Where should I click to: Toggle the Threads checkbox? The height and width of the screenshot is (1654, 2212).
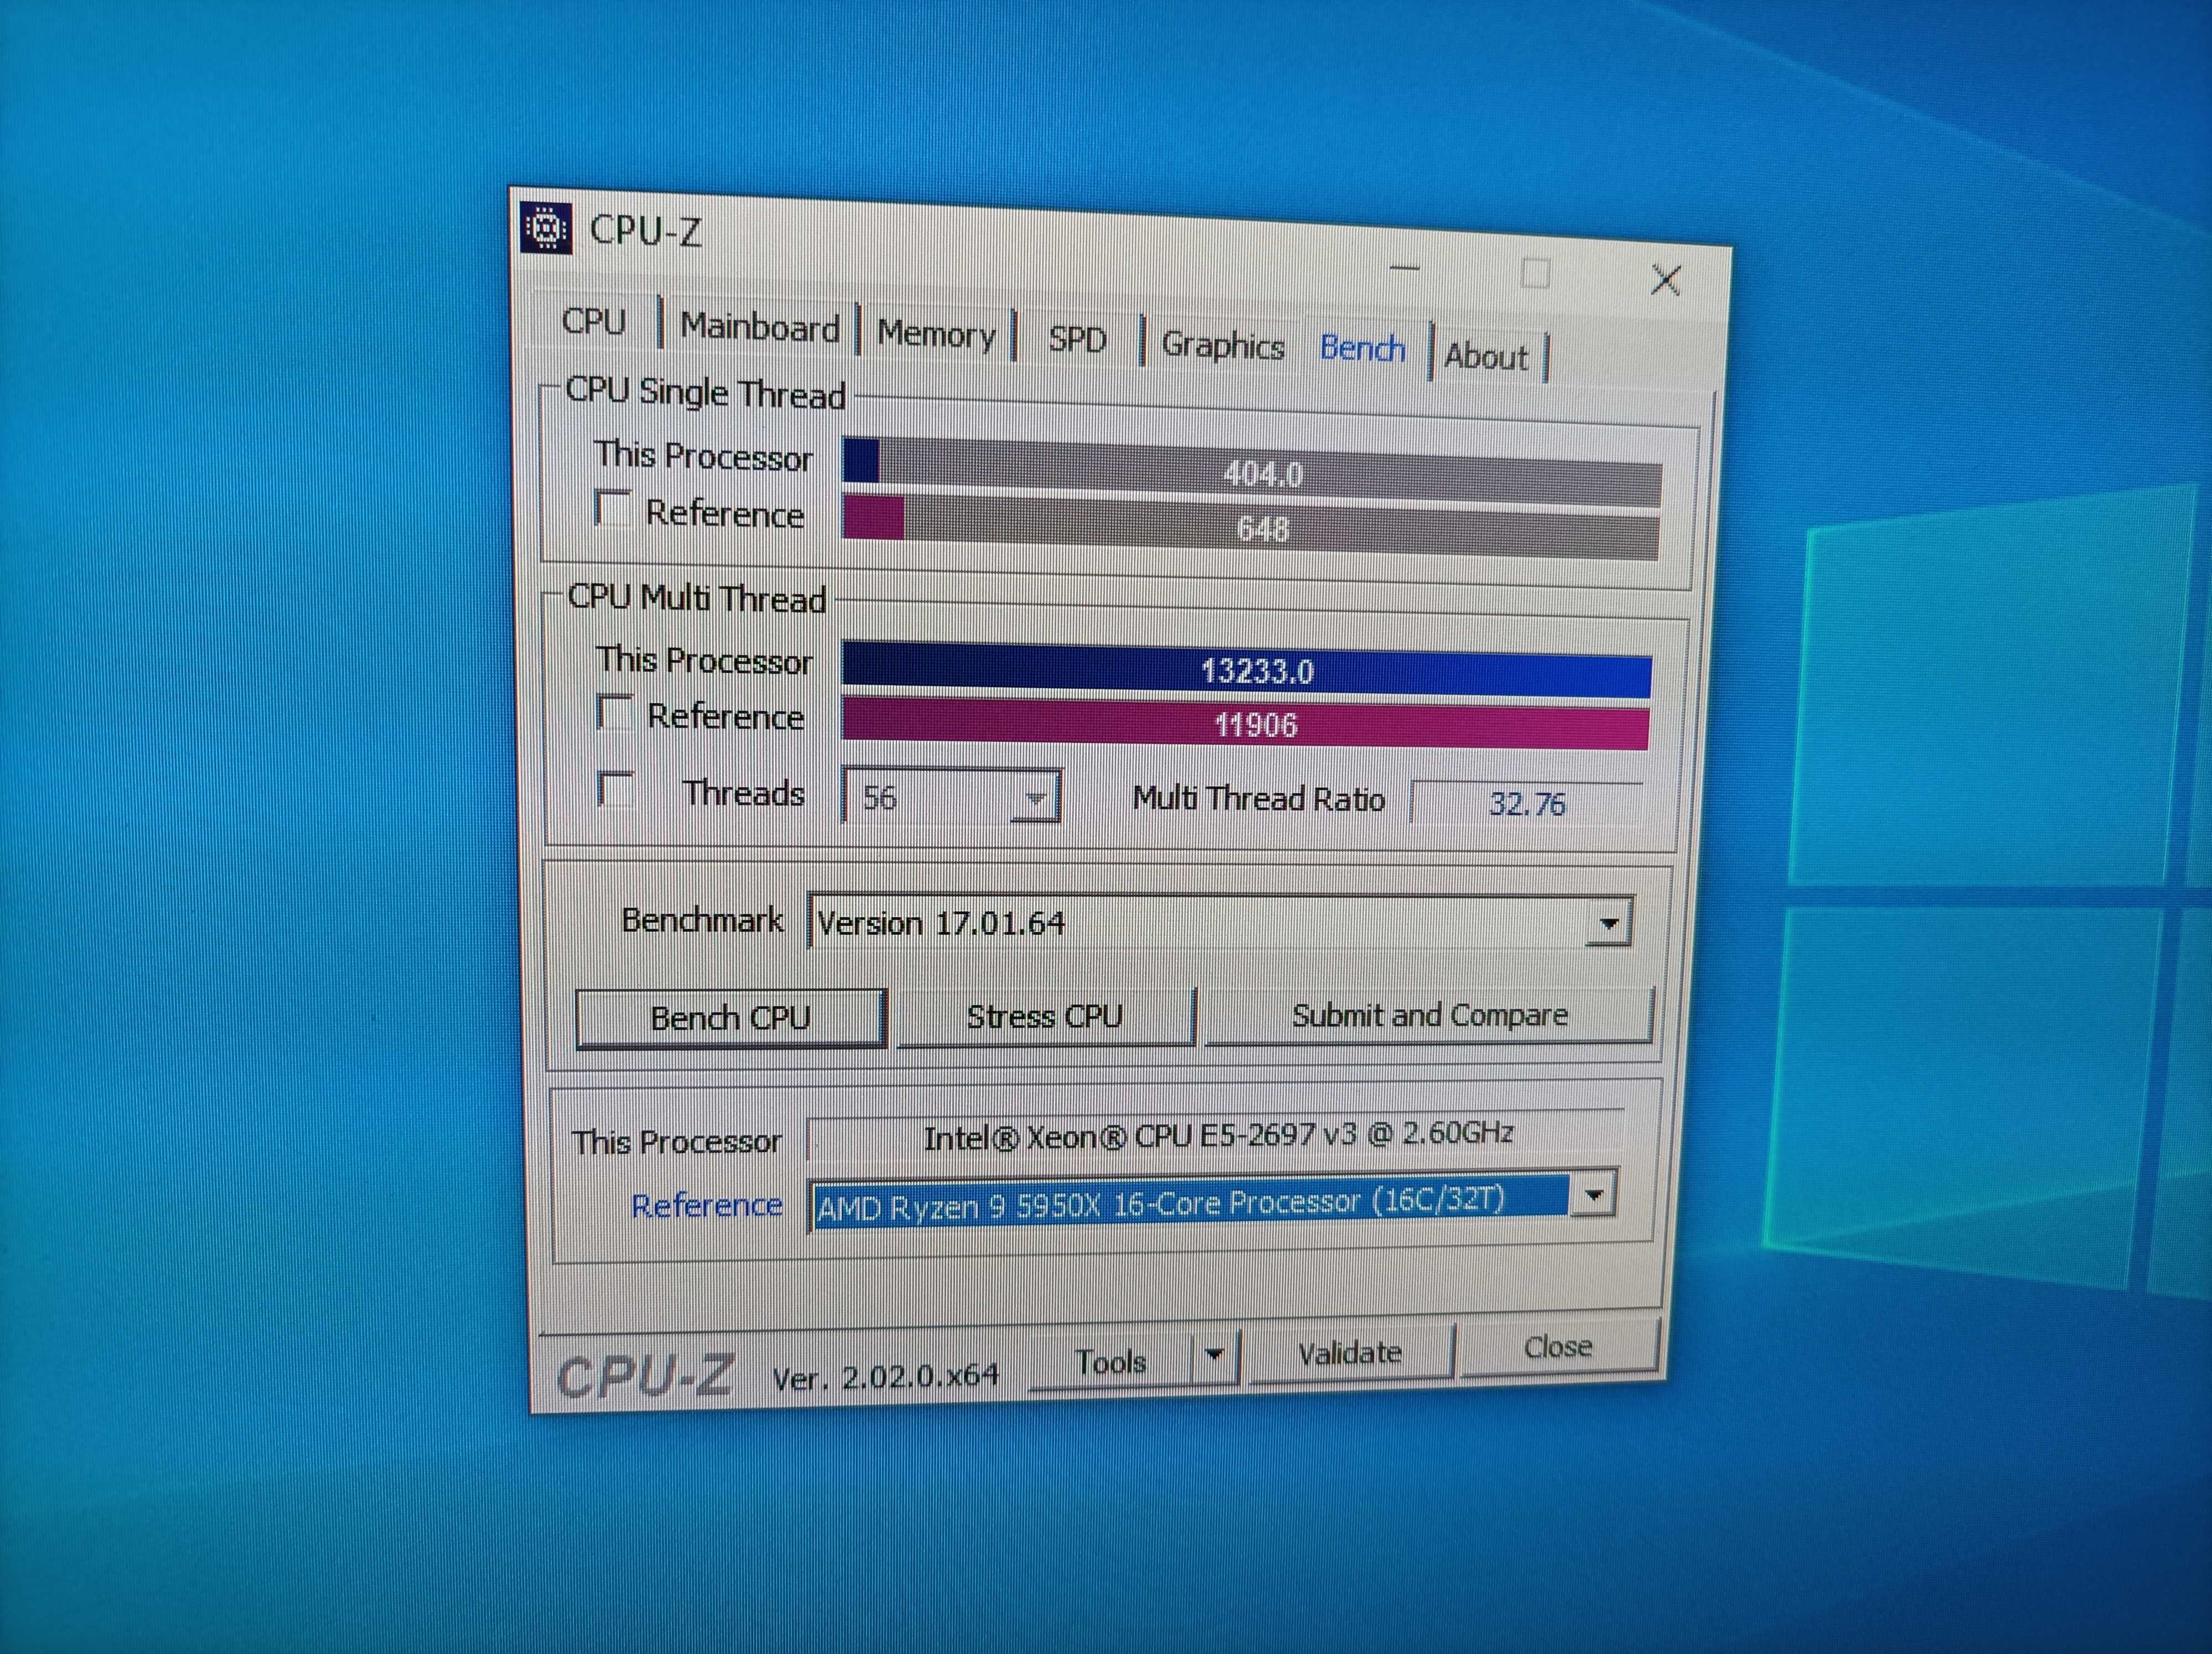[x=615, y=789]
